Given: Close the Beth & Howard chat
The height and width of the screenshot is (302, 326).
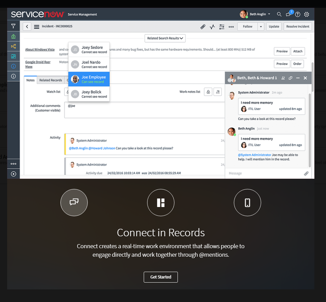Looking at the screenshot, I should 305,78.
